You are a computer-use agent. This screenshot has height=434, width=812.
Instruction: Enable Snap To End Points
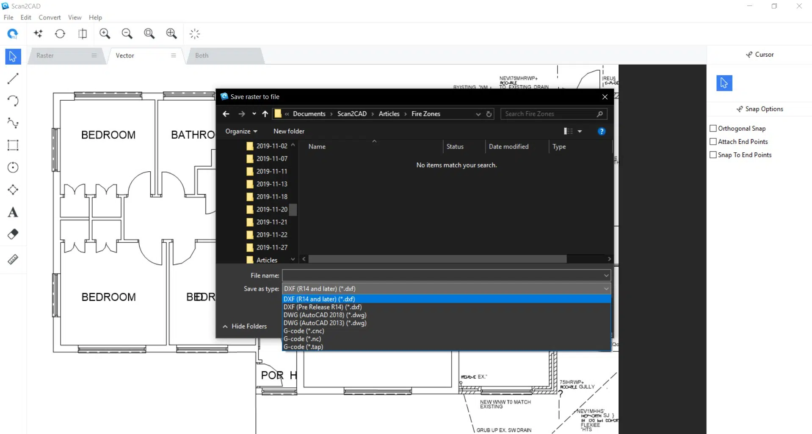[x=713, y=155]
